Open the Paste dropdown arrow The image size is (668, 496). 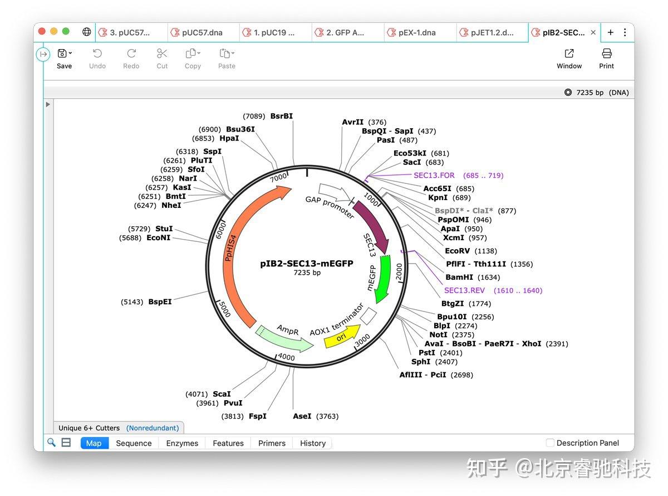233,54
